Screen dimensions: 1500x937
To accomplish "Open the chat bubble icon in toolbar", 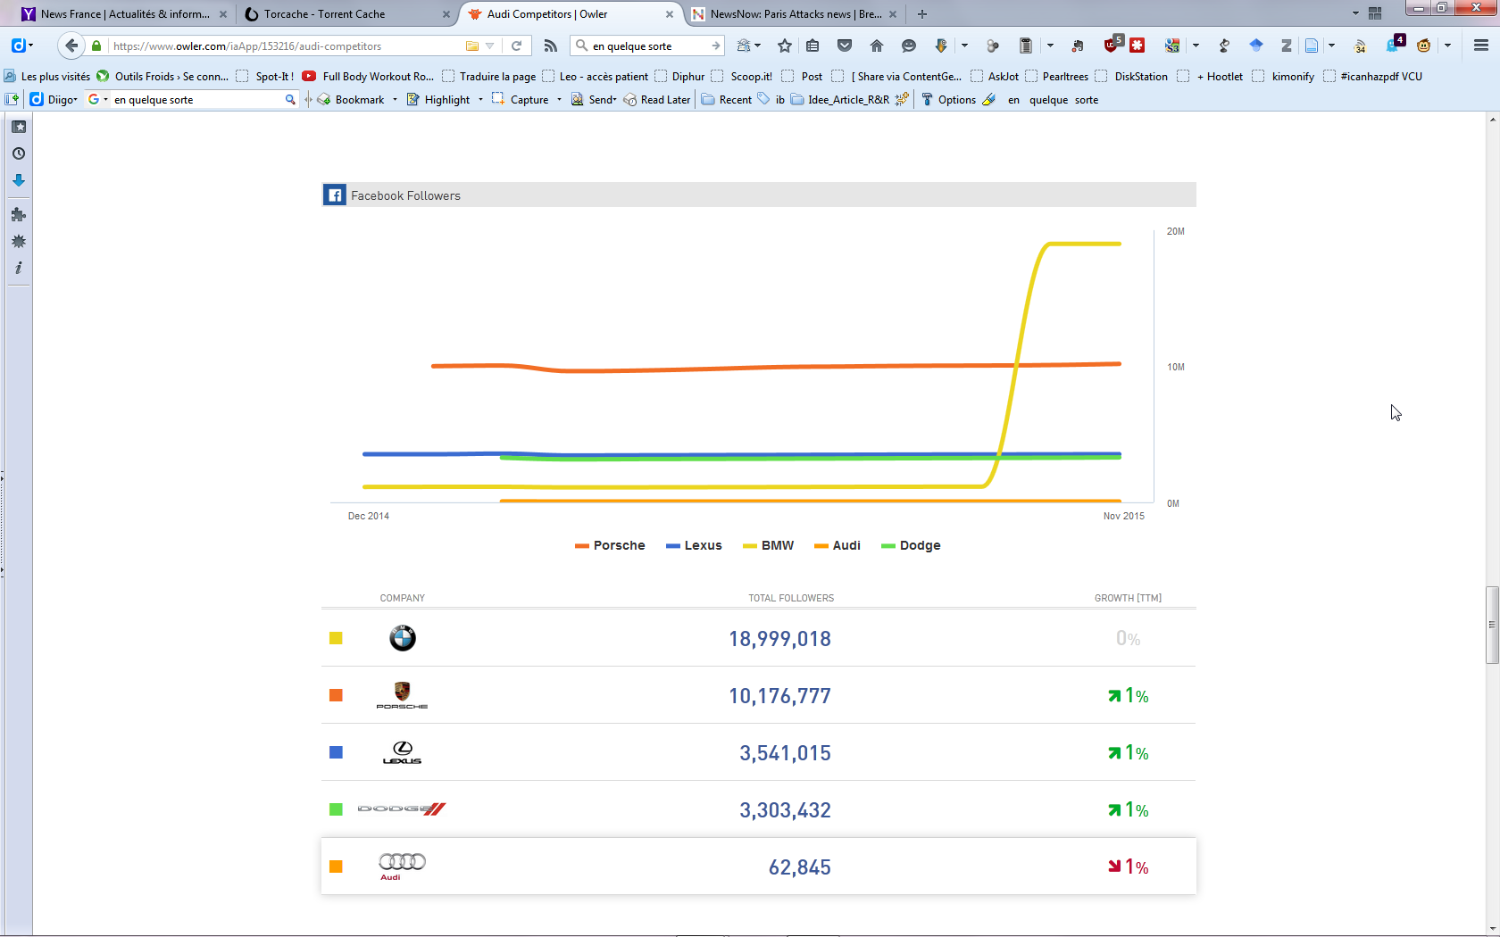I will click(909, 46).
